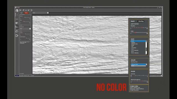Viewport: 177px width, 99px height.
Task: Click the back arrow icon in the title bar
Action: (16, 7)
